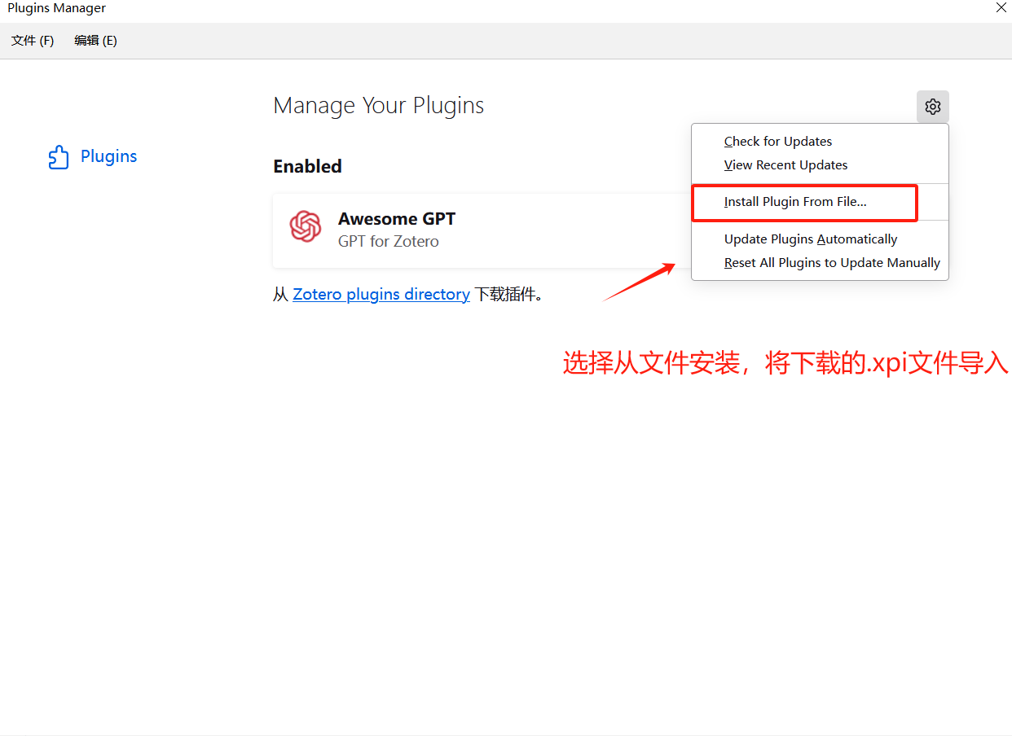Select Reset All Plugins to Update Manually
Screen dimensions: 1012x736
(820, 263)
